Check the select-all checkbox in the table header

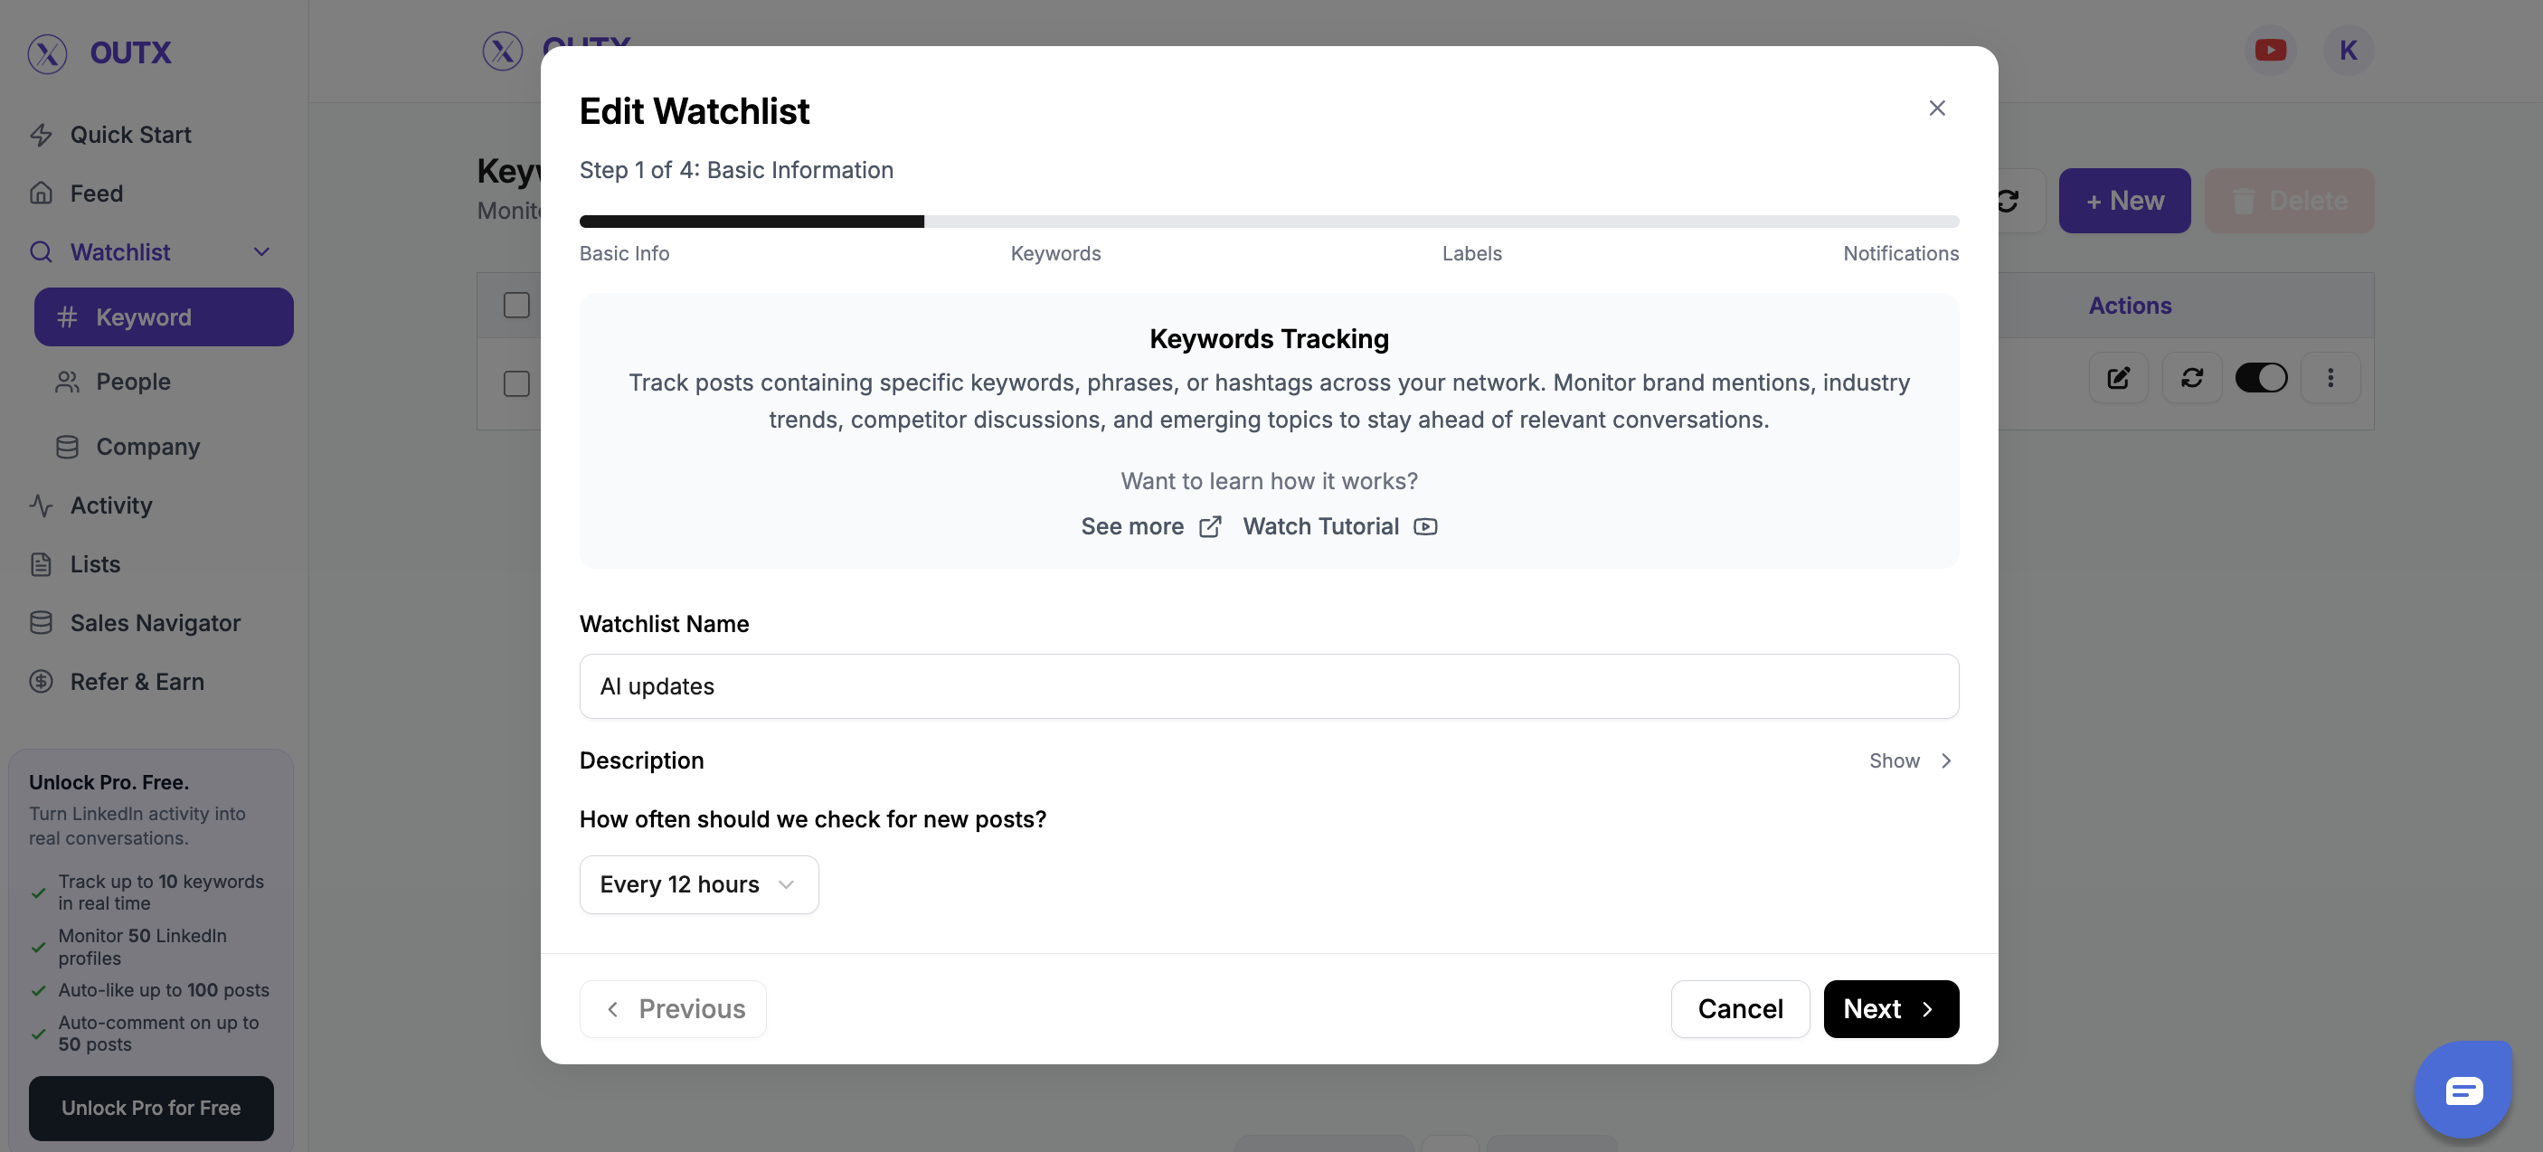coord(515,305)
